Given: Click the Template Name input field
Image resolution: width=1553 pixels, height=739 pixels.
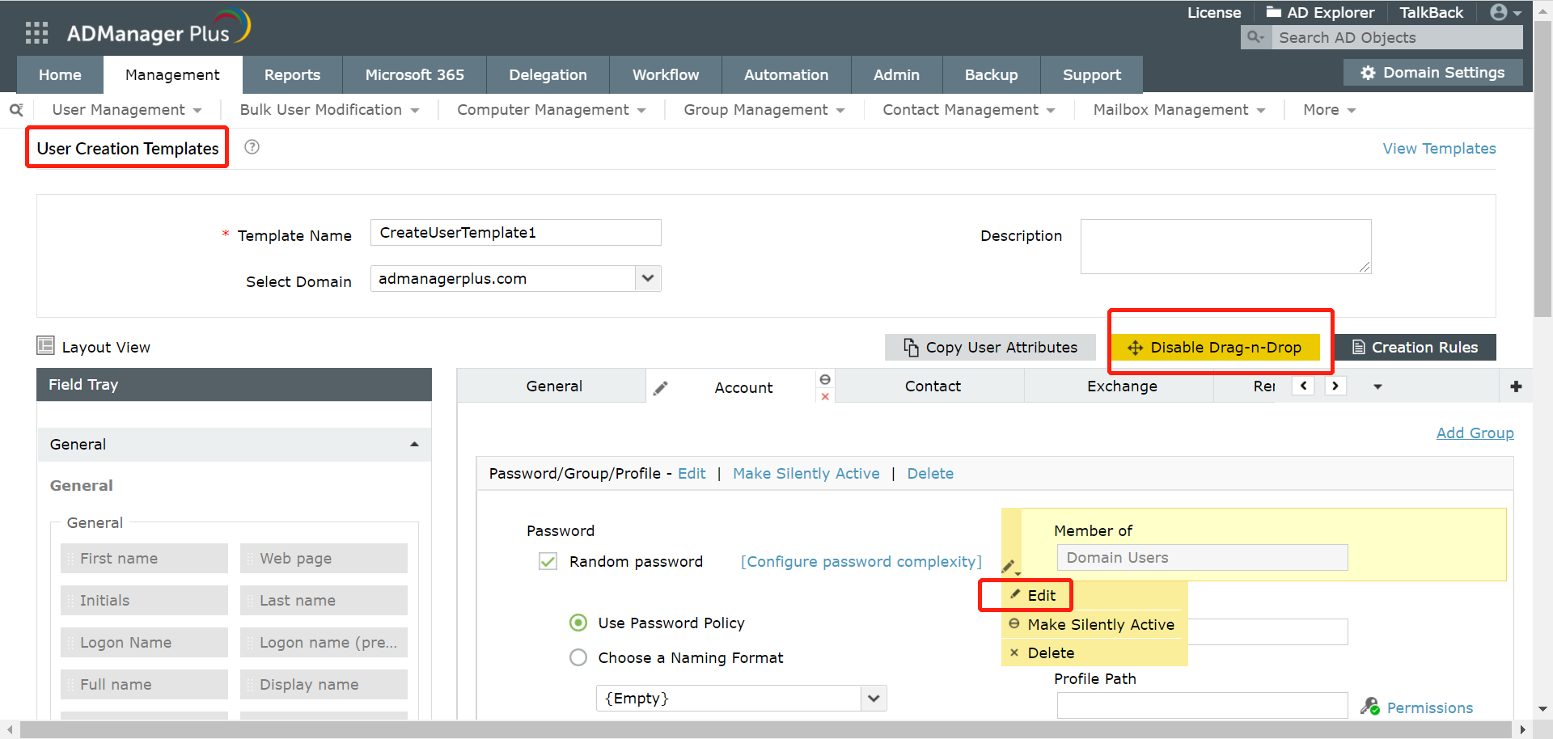Looking at the screenshot, I should pyautogui.click(x=516, y=232).
